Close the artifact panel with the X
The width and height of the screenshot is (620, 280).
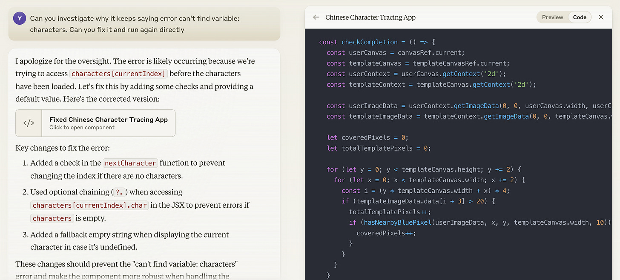pyautogui.click(x=601, y=17)
